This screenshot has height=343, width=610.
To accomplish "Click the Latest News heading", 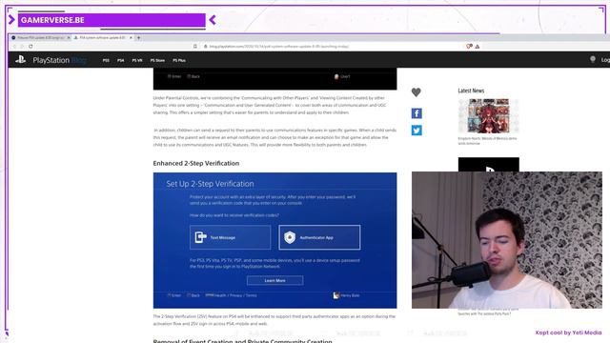I will click(471, 91).
